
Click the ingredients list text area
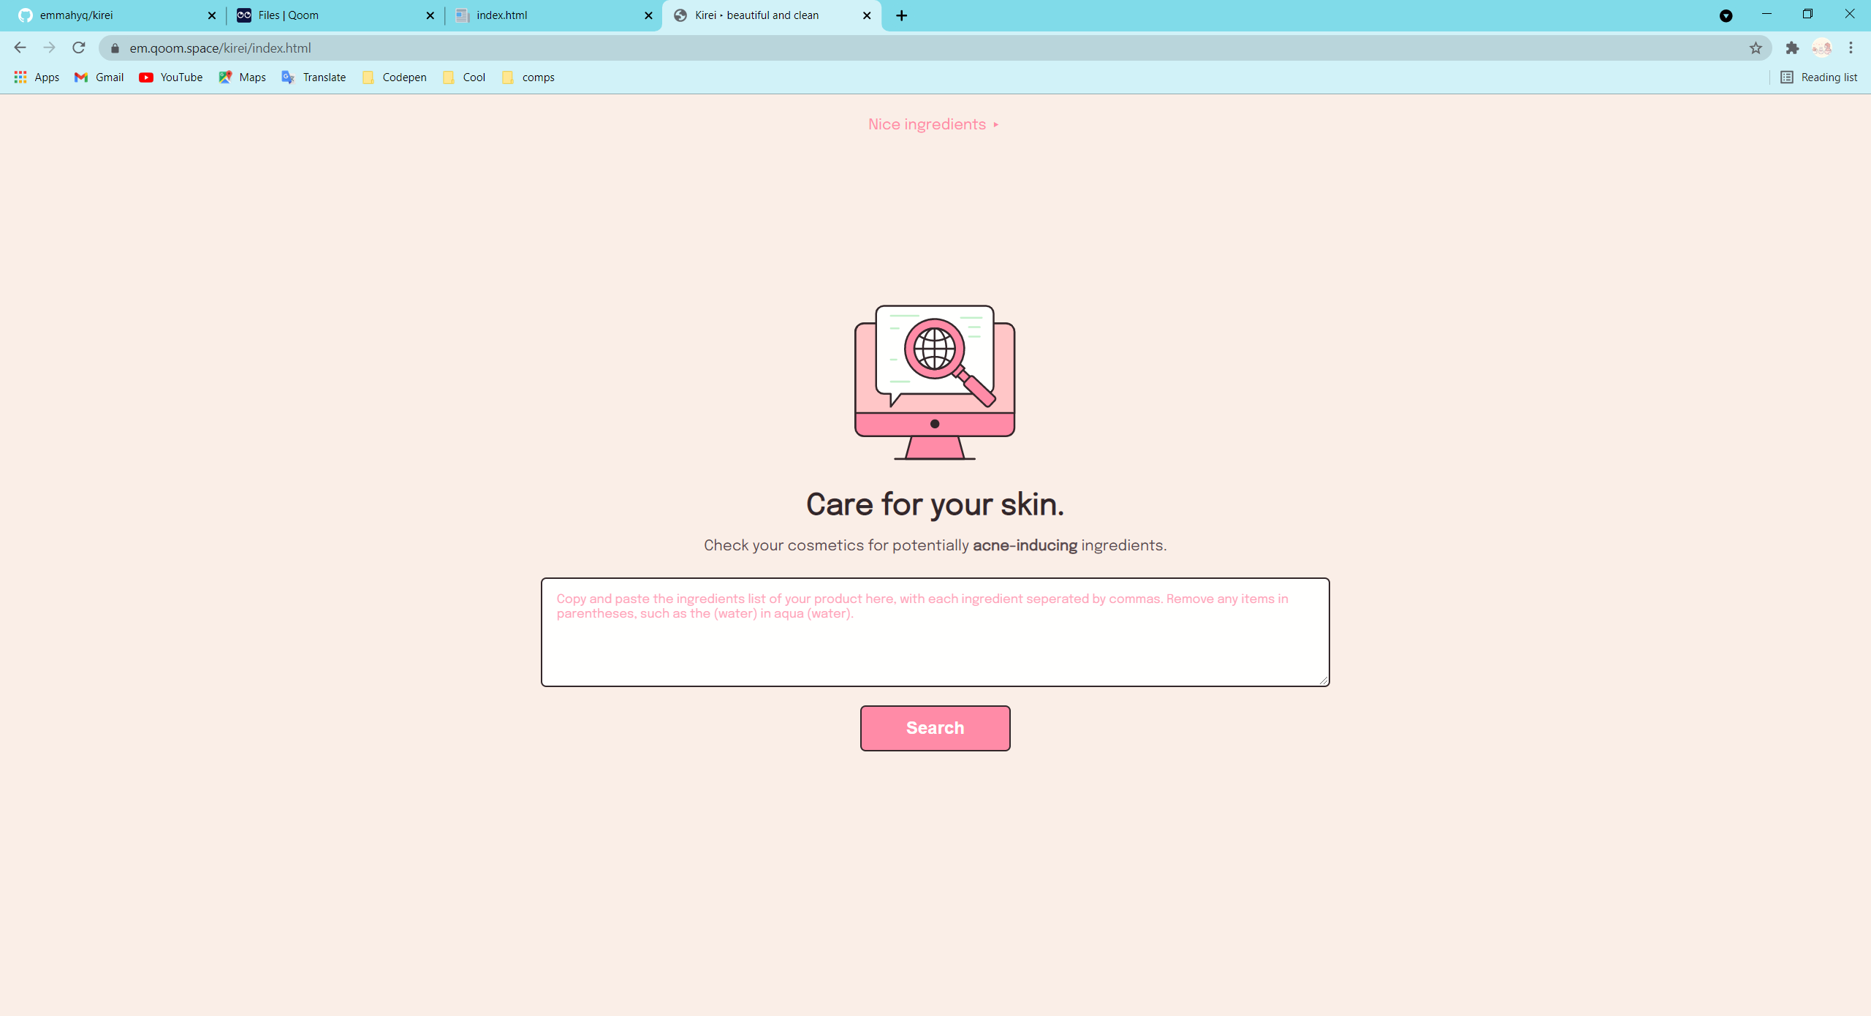click(935, 632)
